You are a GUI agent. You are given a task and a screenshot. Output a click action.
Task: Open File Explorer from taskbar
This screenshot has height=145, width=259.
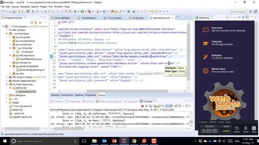pyautogui.click(x=94, y=141)
